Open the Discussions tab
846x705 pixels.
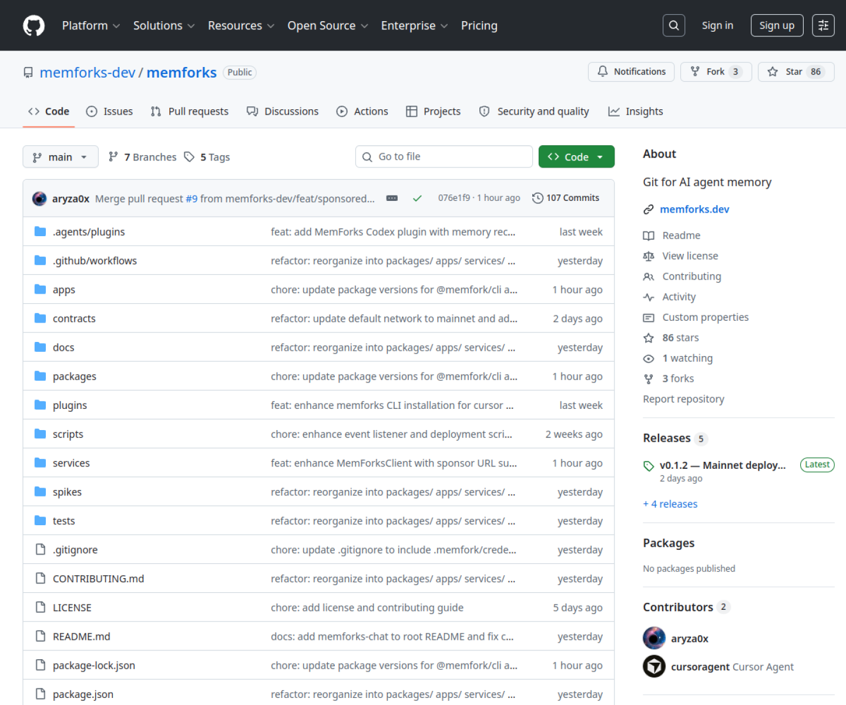tap(283, 112)
